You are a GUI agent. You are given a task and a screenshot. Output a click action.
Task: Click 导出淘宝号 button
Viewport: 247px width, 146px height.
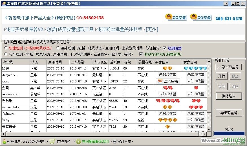[229, 113]
